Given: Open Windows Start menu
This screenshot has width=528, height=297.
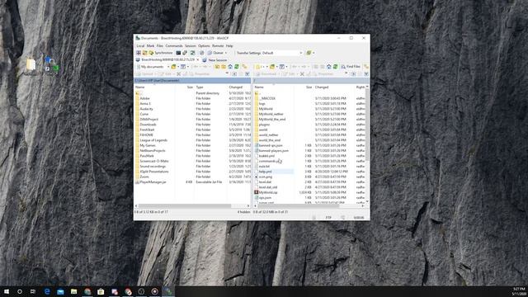Looking at the screenshot, I should coord(7,291).
